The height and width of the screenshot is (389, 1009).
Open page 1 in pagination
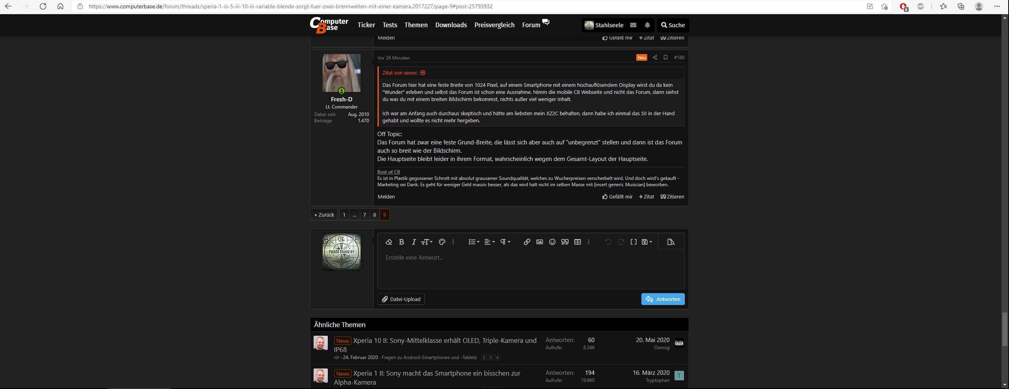tap(344, 215)
